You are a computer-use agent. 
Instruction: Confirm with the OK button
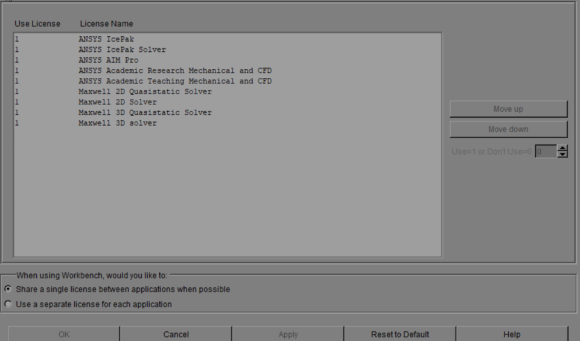tap(64, 334)
